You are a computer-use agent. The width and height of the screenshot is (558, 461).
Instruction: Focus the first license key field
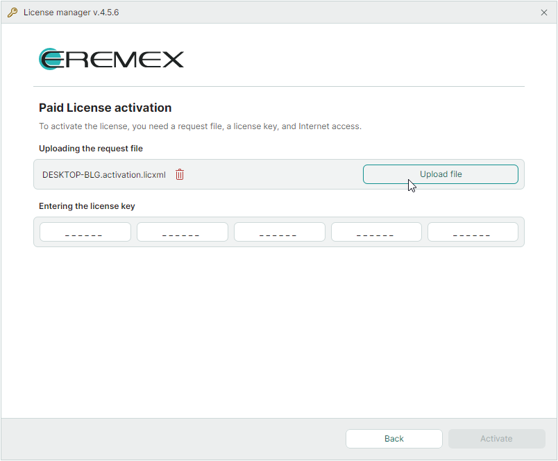tap(85, 232)
